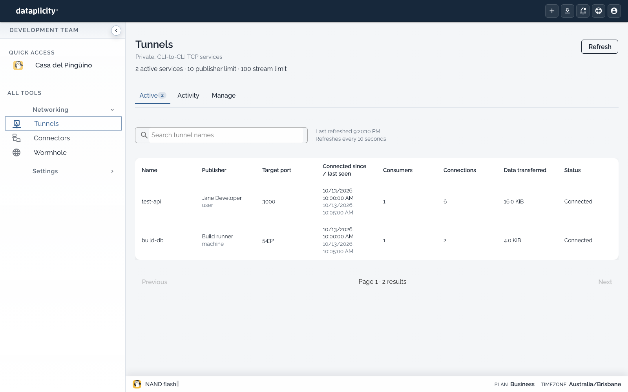Click the Tunnels sidebar icon

point(16,124)
